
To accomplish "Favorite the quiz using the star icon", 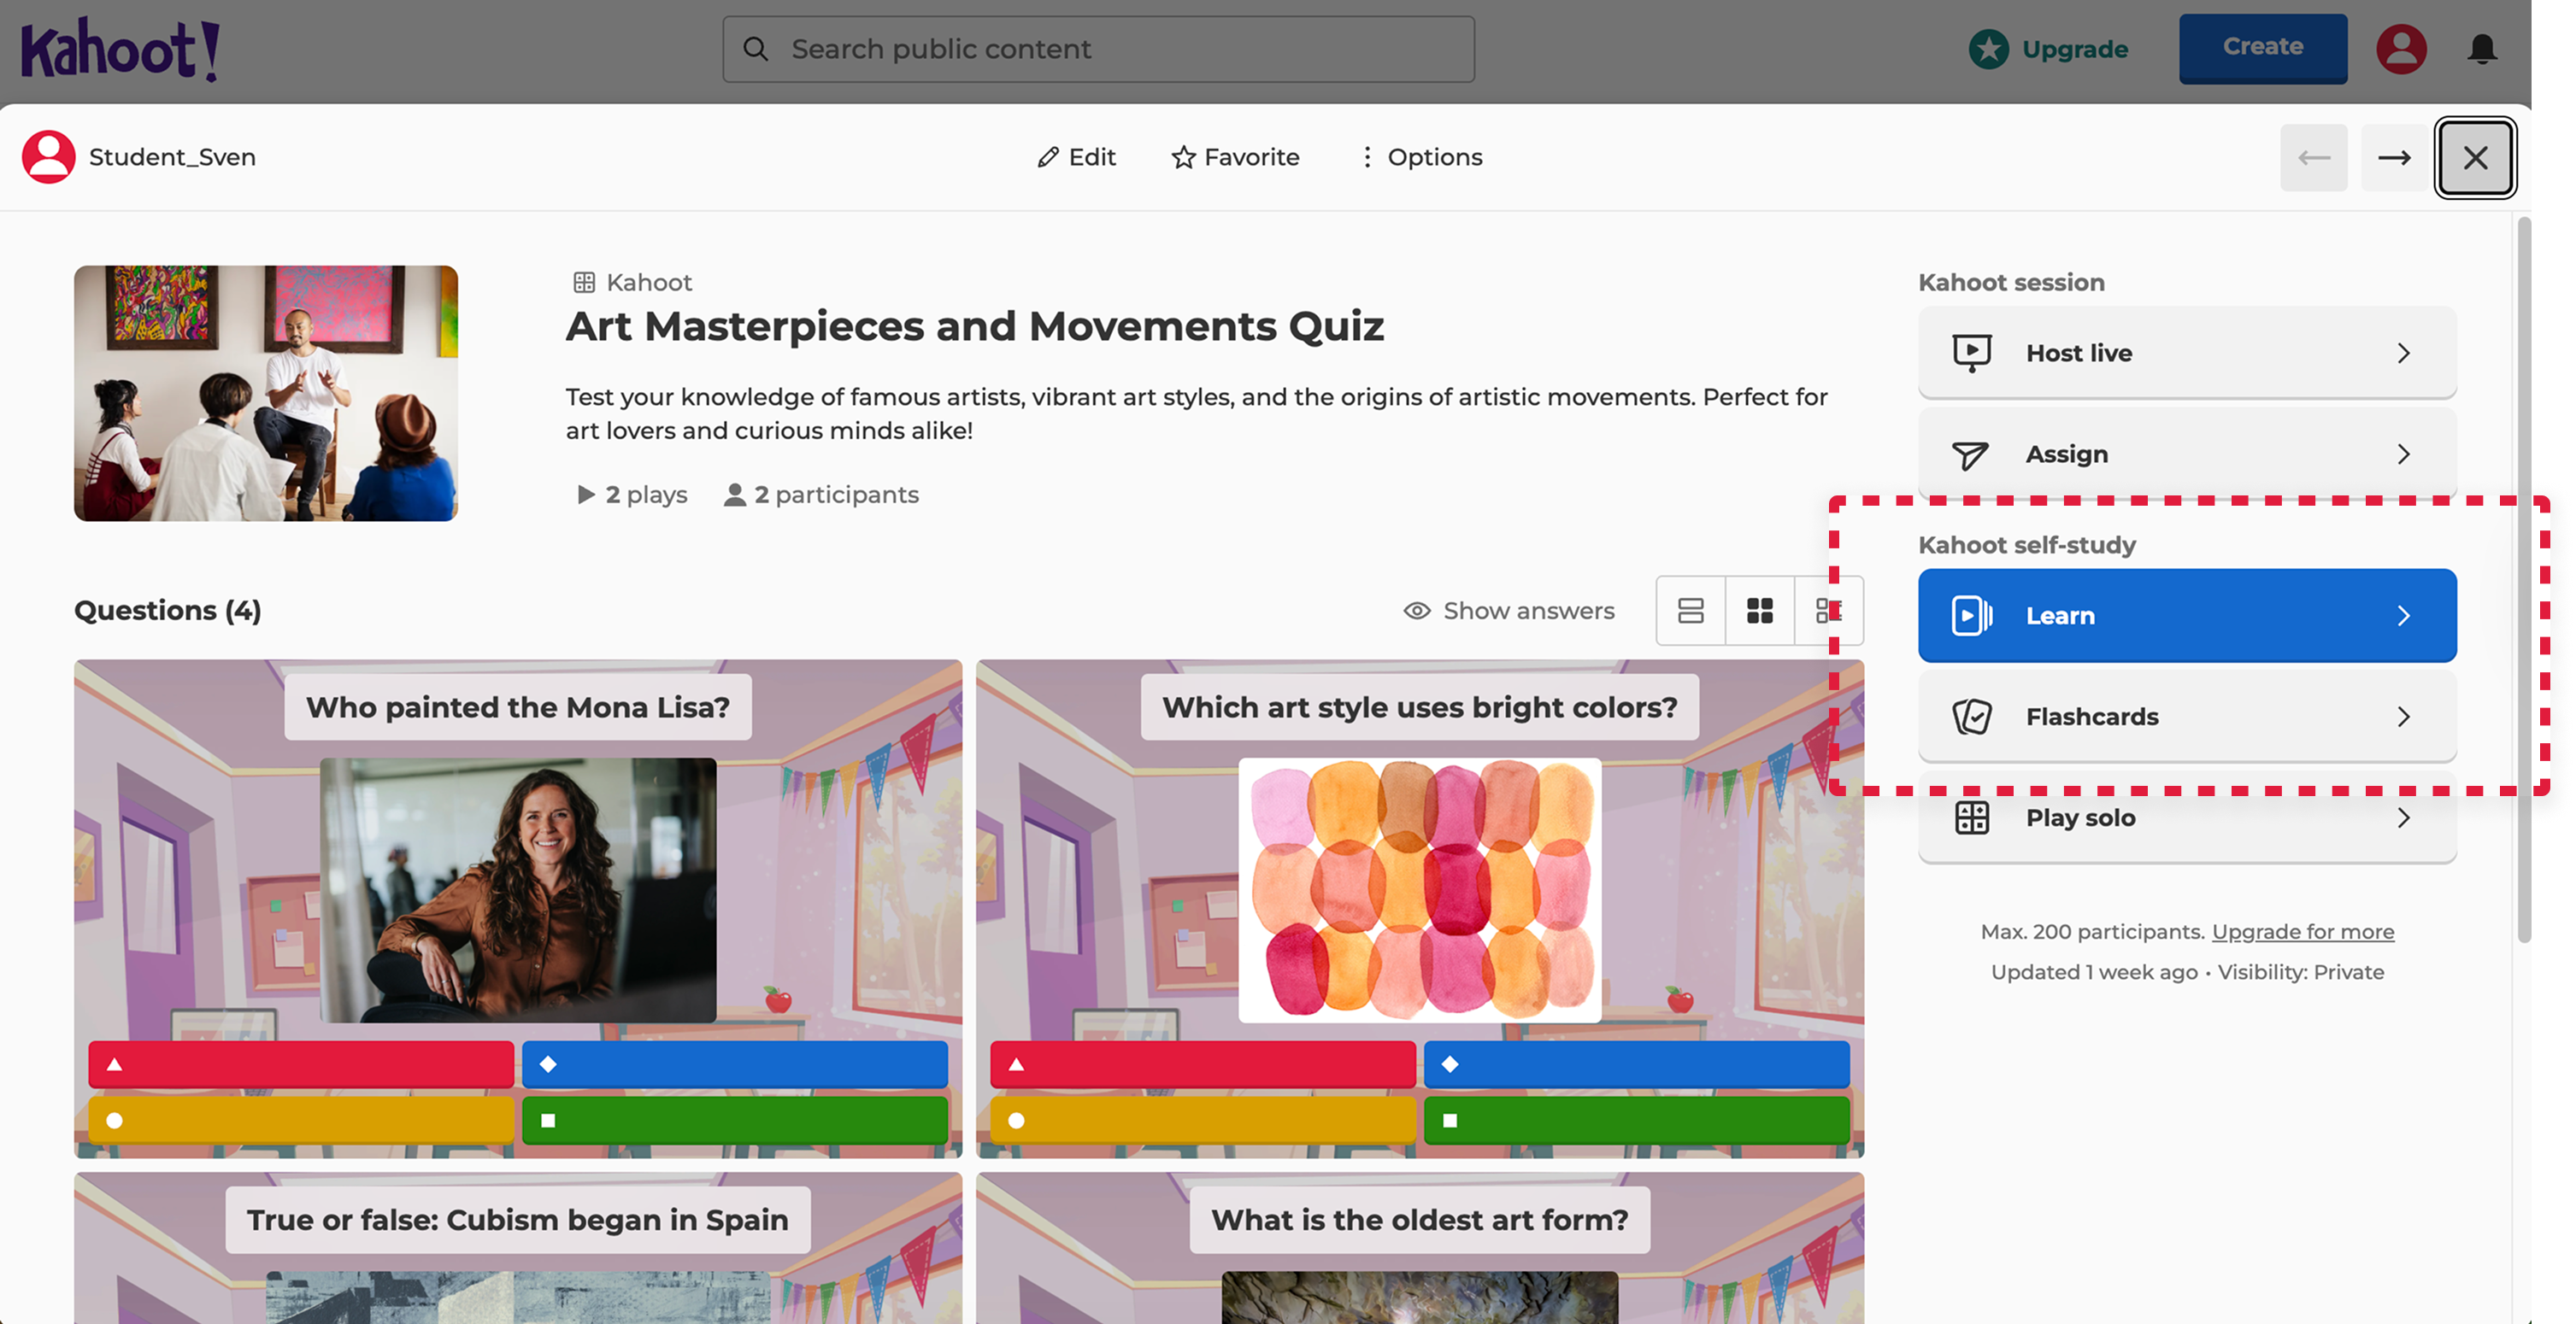I will pos(1183,157).
